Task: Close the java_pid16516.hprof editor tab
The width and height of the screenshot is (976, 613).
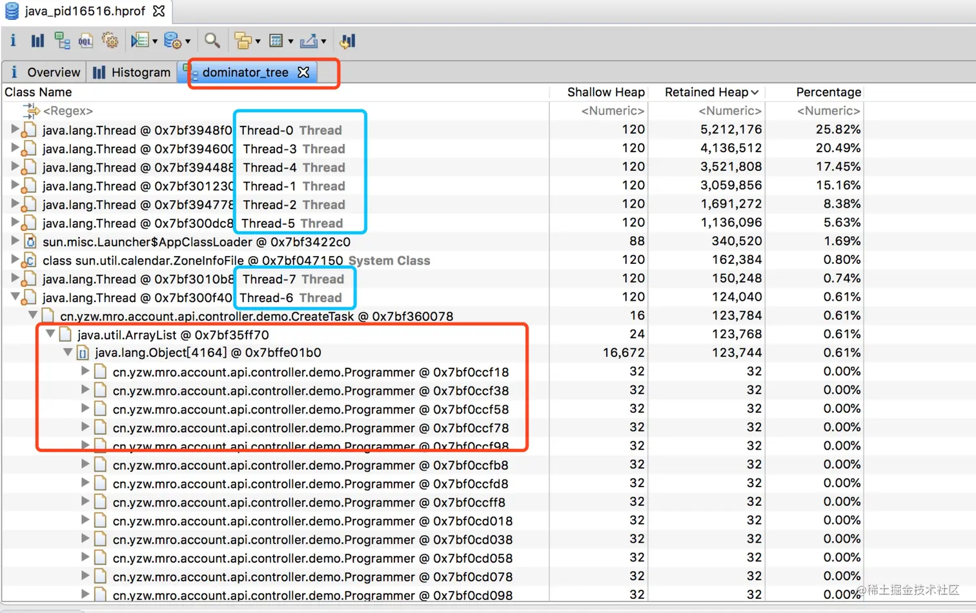Action: tap(159, 11)
